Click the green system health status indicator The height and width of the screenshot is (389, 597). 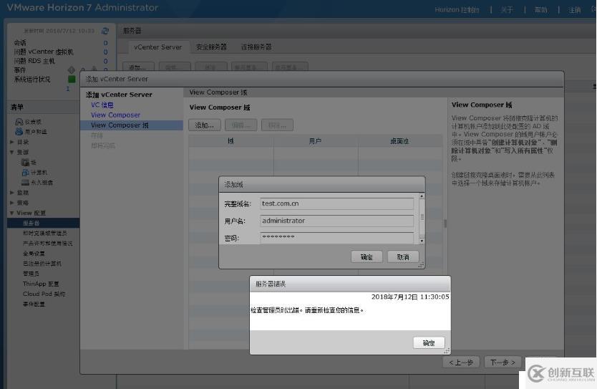[x=72, y=79]
